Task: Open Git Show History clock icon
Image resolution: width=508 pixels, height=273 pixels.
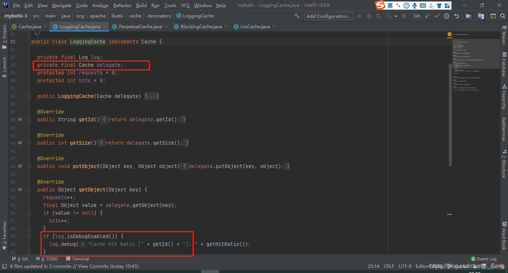Action: tap(447, 16)
